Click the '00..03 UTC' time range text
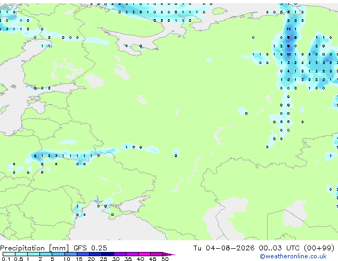Screen dimensions: 338x261 click(279, 248)
